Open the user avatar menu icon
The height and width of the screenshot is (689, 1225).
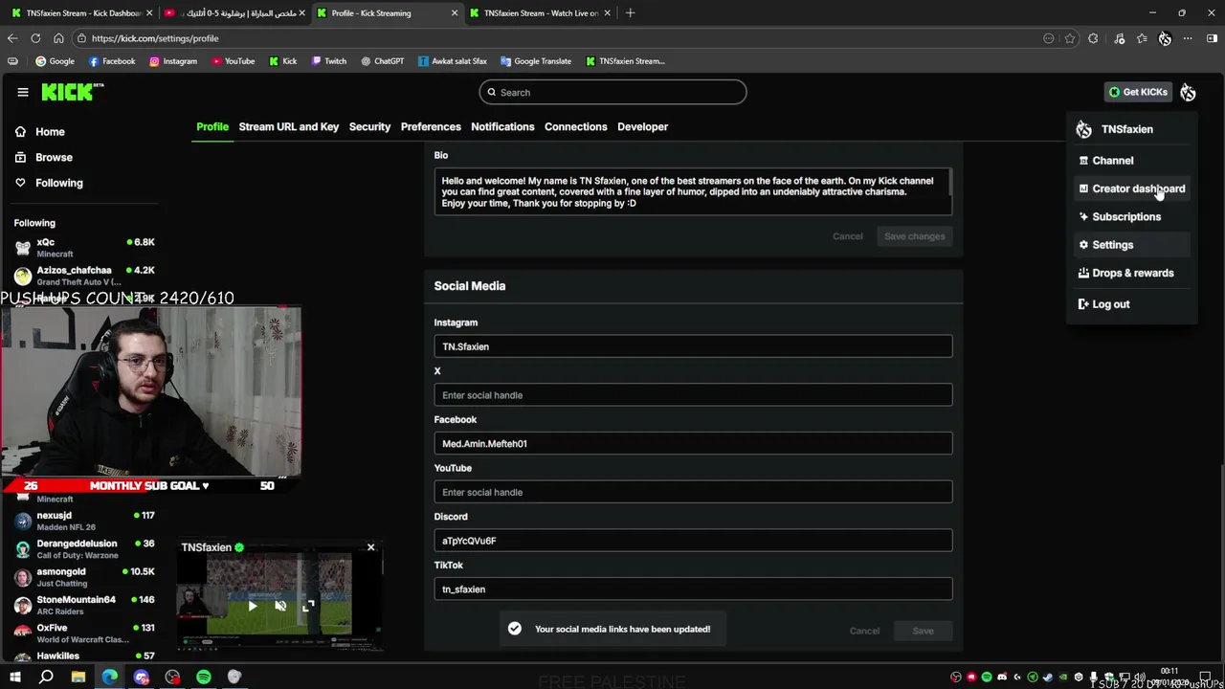click(x=1188, y=92)
